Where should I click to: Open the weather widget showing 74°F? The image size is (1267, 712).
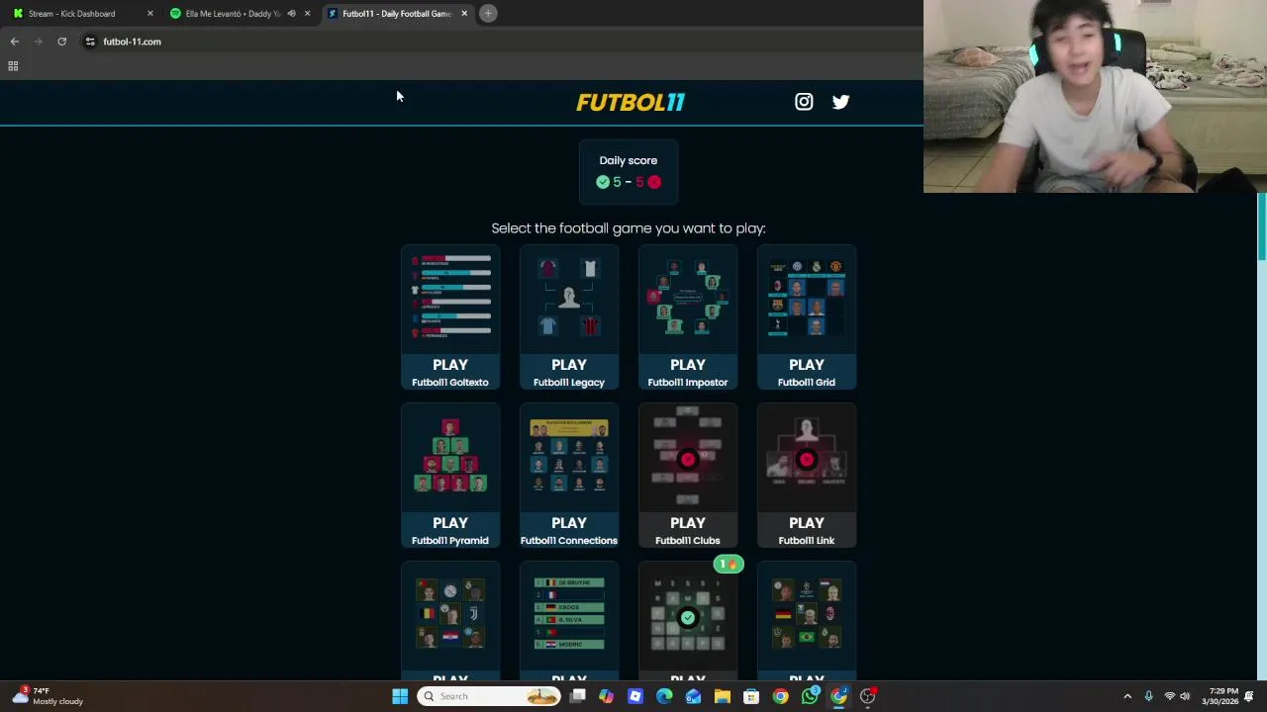(49, 696)
